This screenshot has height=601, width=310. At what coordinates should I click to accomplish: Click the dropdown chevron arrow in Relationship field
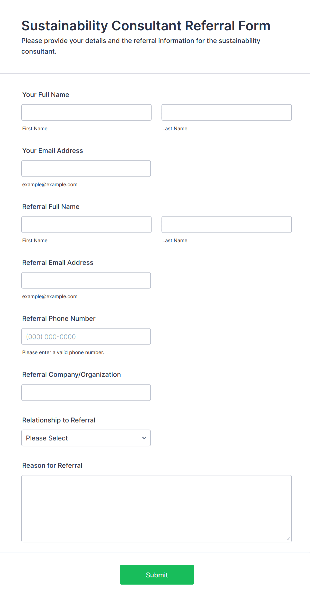click(144, 438)
